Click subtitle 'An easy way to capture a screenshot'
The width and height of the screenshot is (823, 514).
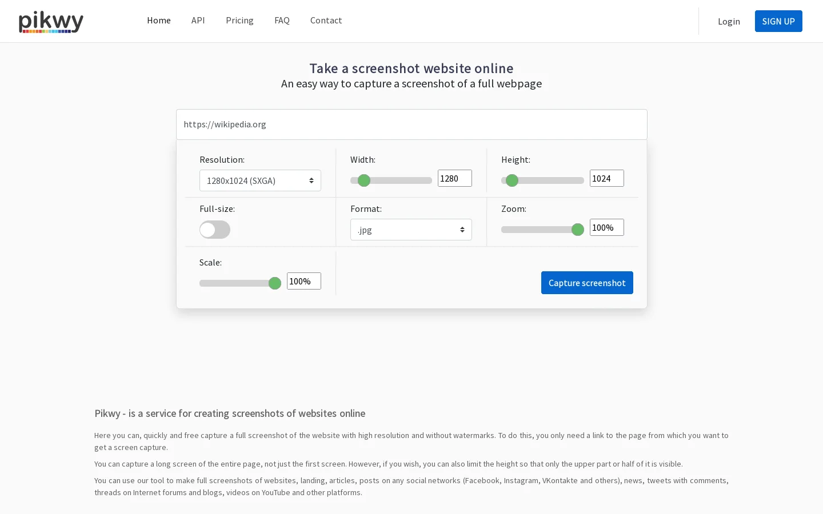[411, 84]
